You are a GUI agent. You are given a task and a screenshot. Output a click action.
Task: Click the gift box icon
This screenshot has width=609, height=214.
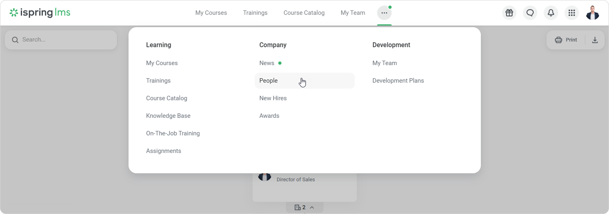509,13
